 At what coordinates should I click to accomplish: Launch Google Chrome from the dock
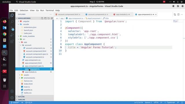[5, 34]
